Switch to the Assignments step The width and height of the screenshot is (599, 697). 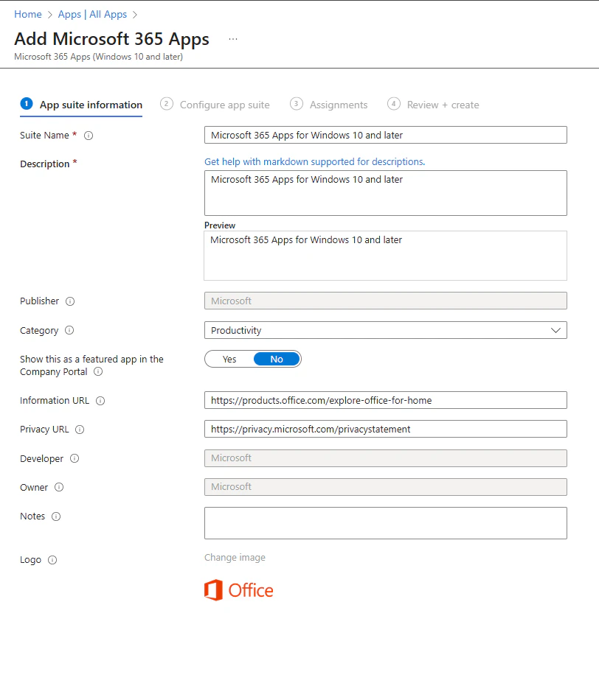[329, 105]
